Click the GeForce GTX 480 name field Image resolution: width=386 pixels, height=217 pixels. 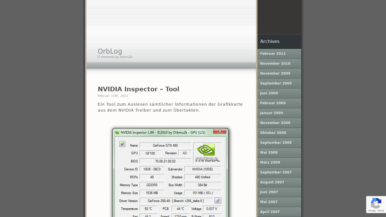click(x=165, y=145)
